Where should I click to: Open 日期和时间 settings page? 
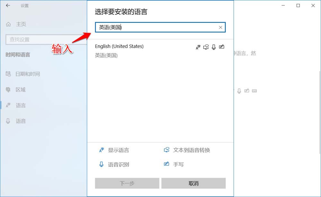(x=28, y=74)
